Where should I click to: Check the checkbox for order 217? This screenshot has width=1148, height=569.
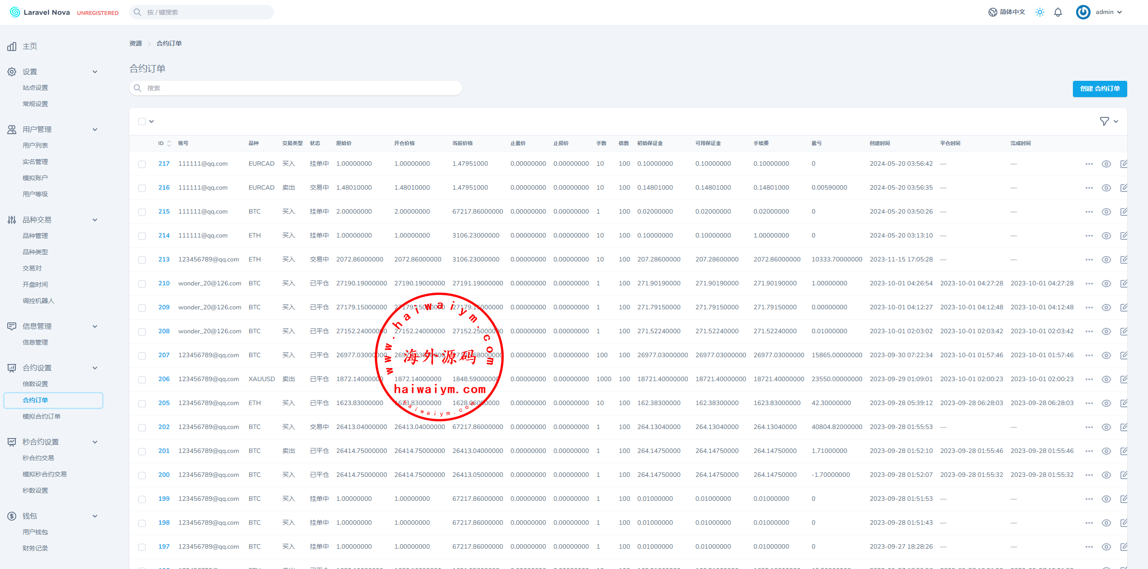(x=142, y=164)
